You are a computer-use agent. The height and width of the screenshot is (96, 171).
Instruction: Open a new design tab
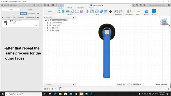point(134,5)
